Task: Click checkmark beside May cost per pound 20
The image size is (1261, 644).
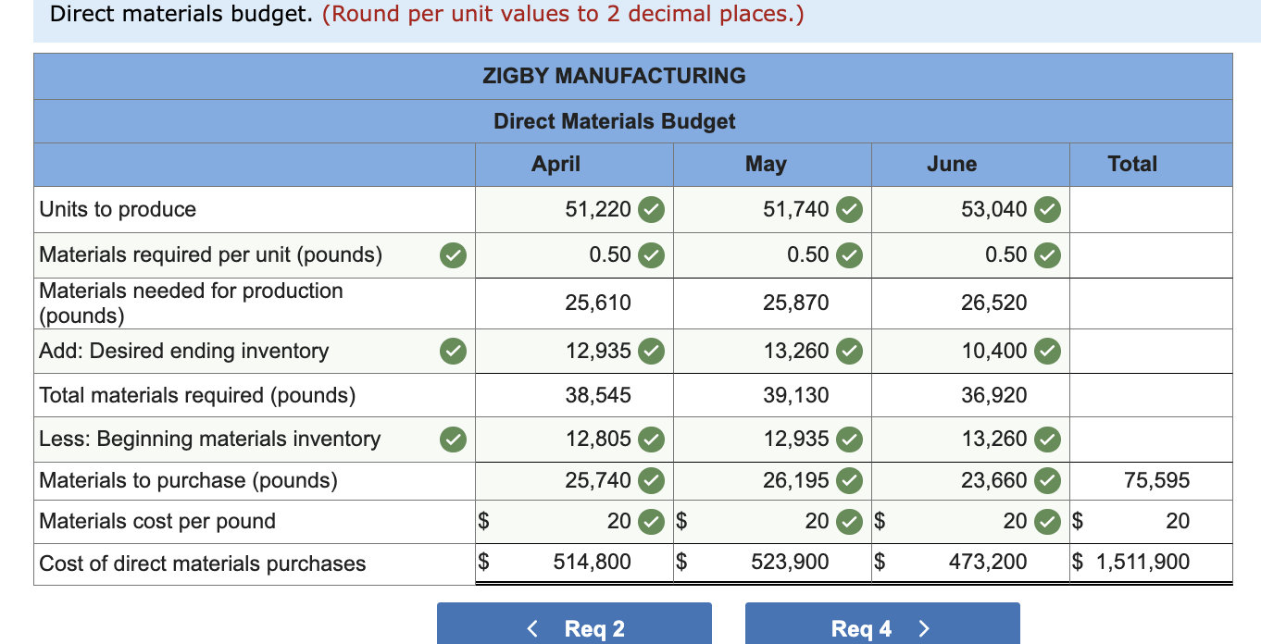Action: pos(849,521)
